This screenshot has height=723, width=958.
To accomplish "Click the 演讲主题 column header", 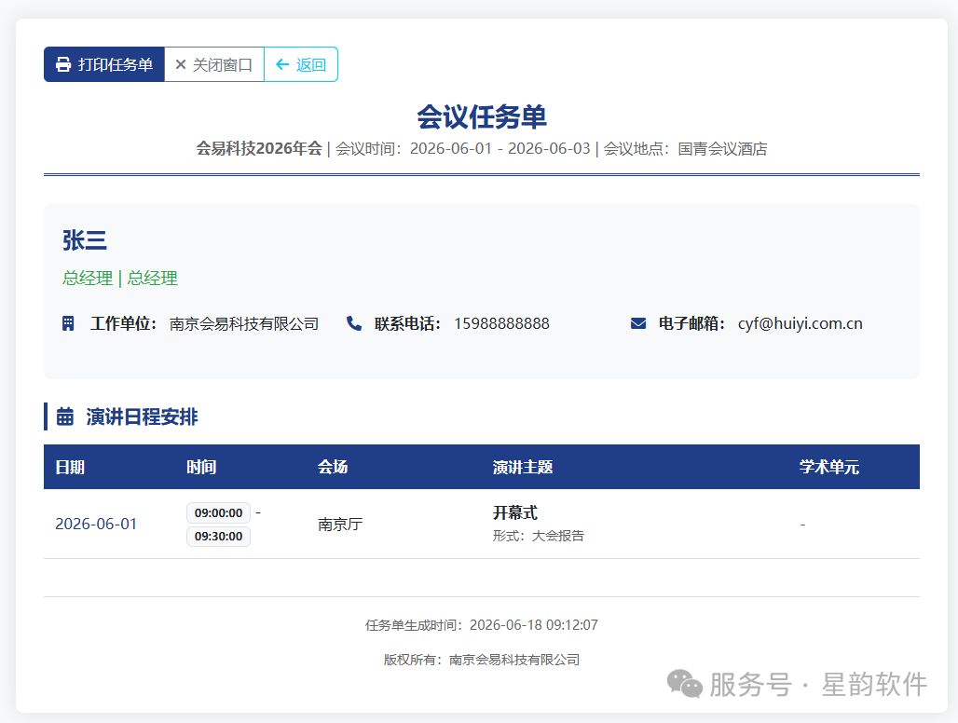I will tap(523, 467).
